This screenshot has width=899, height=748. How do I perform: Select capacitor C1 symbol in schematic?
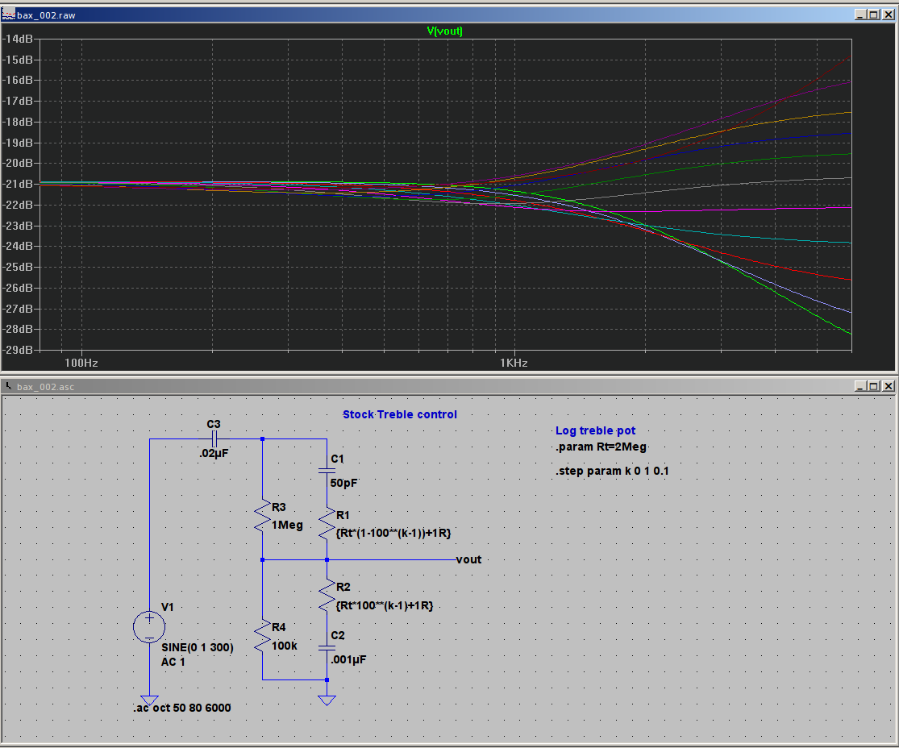(327, 471)
